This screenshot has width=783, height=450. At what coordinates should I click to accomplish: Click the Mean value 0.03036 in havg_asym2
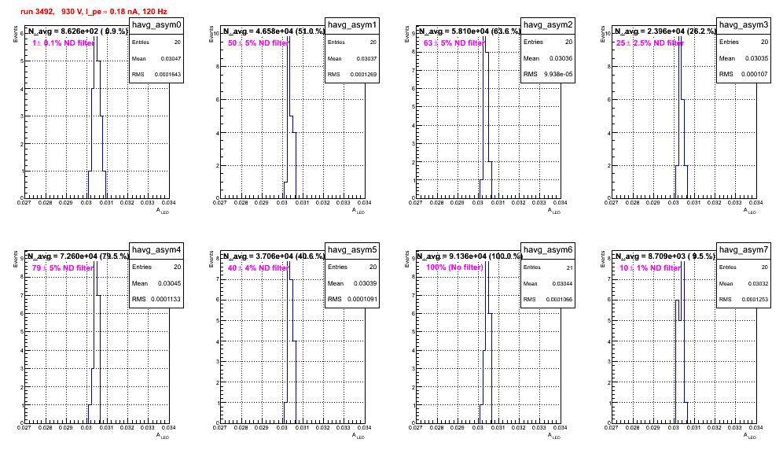(561, 58)
